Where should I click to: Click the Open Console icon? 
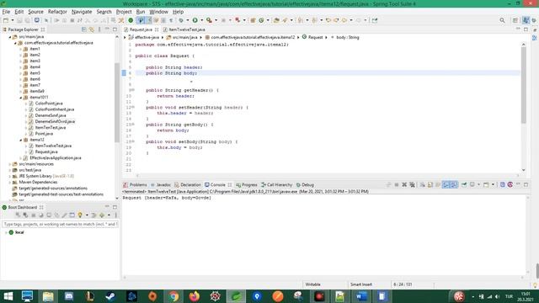[486, 185]
